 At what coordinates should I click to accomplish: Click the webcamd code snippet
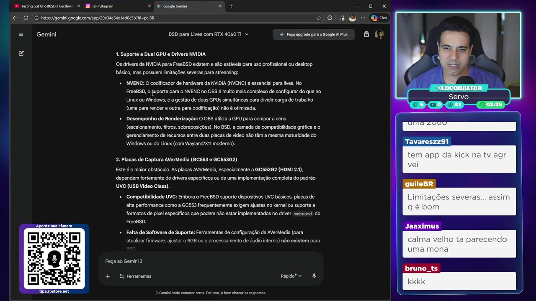303,214
